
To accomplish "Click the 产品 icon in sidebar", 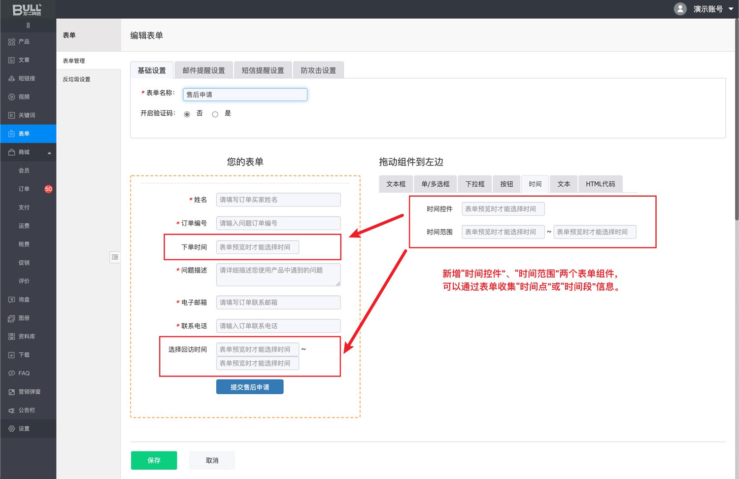I will (12, 42).
